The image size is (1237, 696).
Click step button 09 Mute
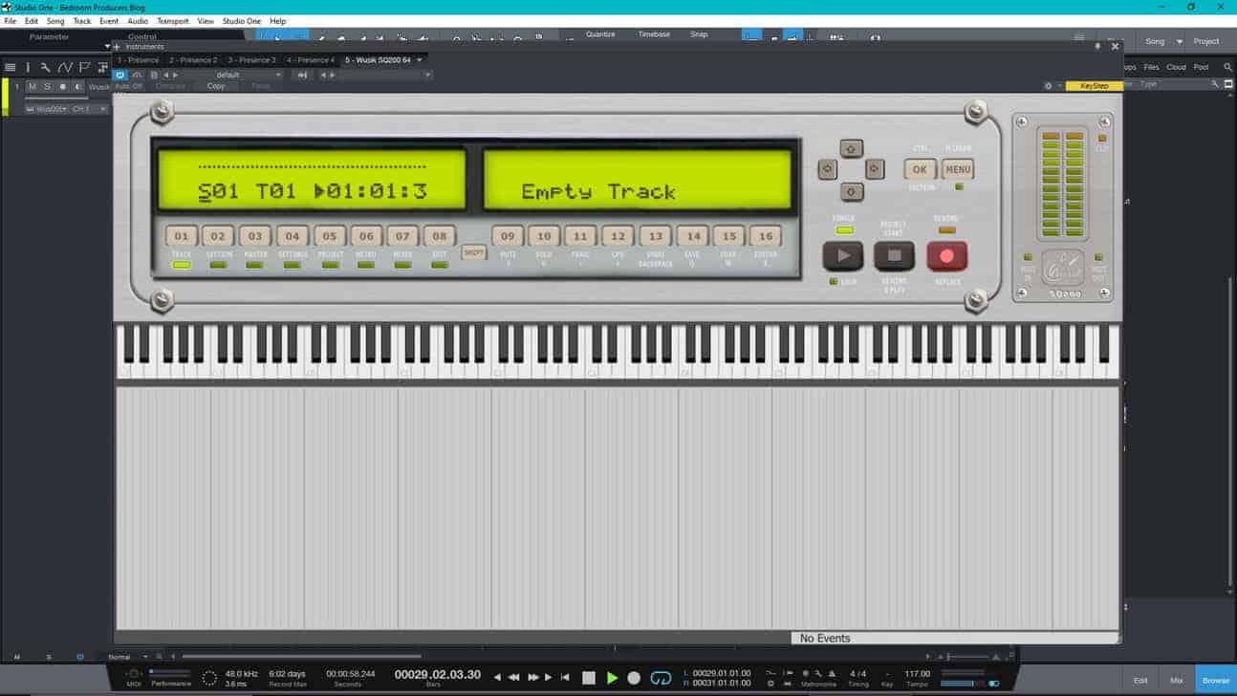[x=508, y=236]
